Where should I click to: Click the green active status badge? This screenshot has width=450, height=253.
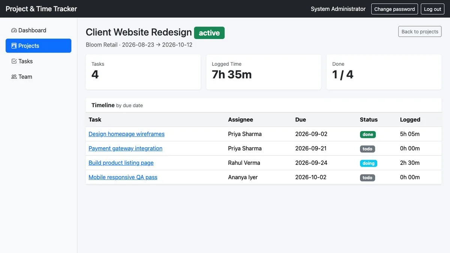209,33
